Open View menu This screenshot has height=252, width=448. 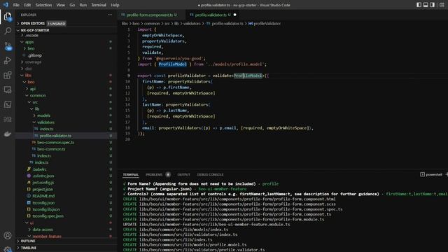click(61, 5)
